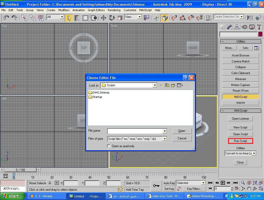Click the Configure Button Sets icon beside Sets

tap(256, 48)
